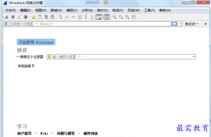Open the 帮助(H) menu
The height and width of the screenshot is (137, 211).
pos(165,10)
